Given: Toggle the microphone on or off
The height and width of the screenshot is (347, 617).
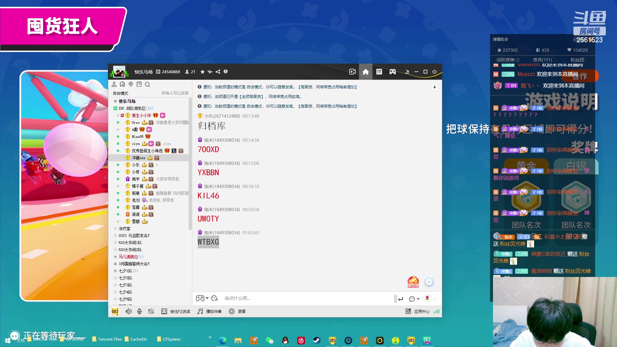Looking at the screenshot, I should coord(139,311).
